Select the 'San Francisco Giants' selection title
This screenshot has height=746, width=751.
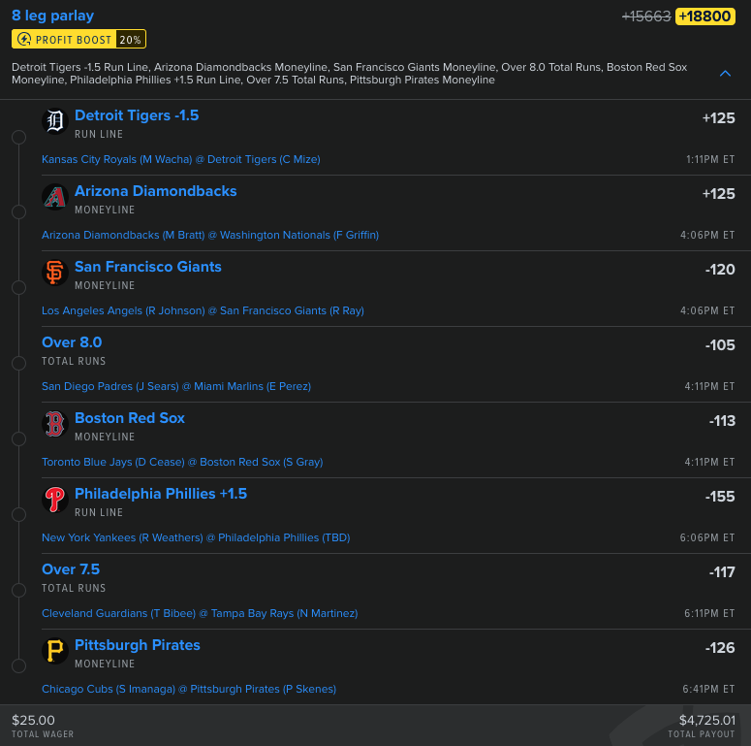click(x=148, y=267)
